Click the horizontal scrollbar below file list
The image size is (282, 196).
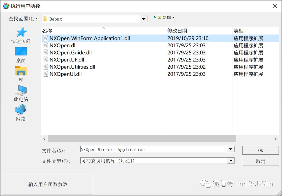141,139
